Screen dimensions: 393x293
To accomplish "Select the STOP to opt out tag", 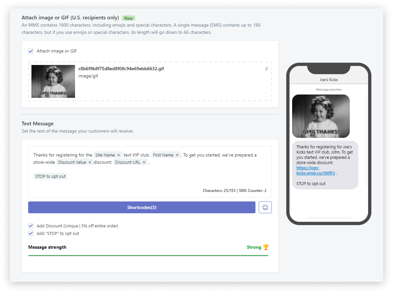I will 50,176.
